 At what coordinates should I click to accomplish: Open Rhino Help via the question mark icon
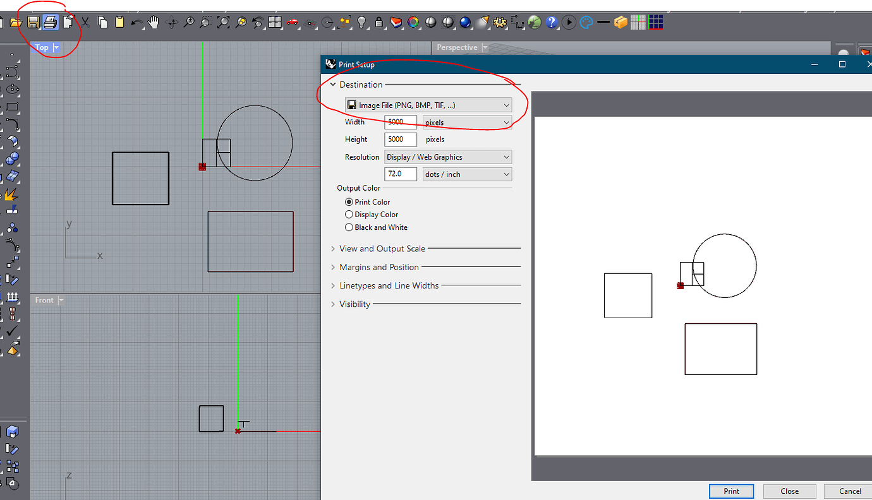[551, 22]
